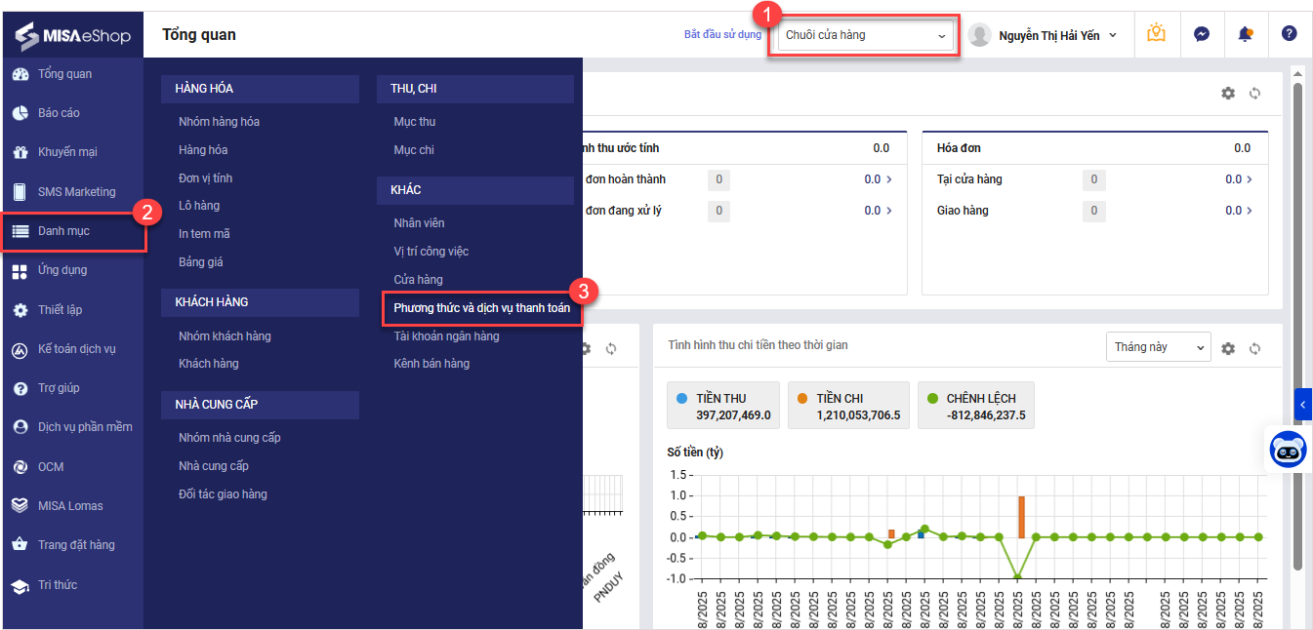Screen dimensions: 1313x630
Task: Toggle the TIỀN CHI legend series
Action: (x=847, y=406)
